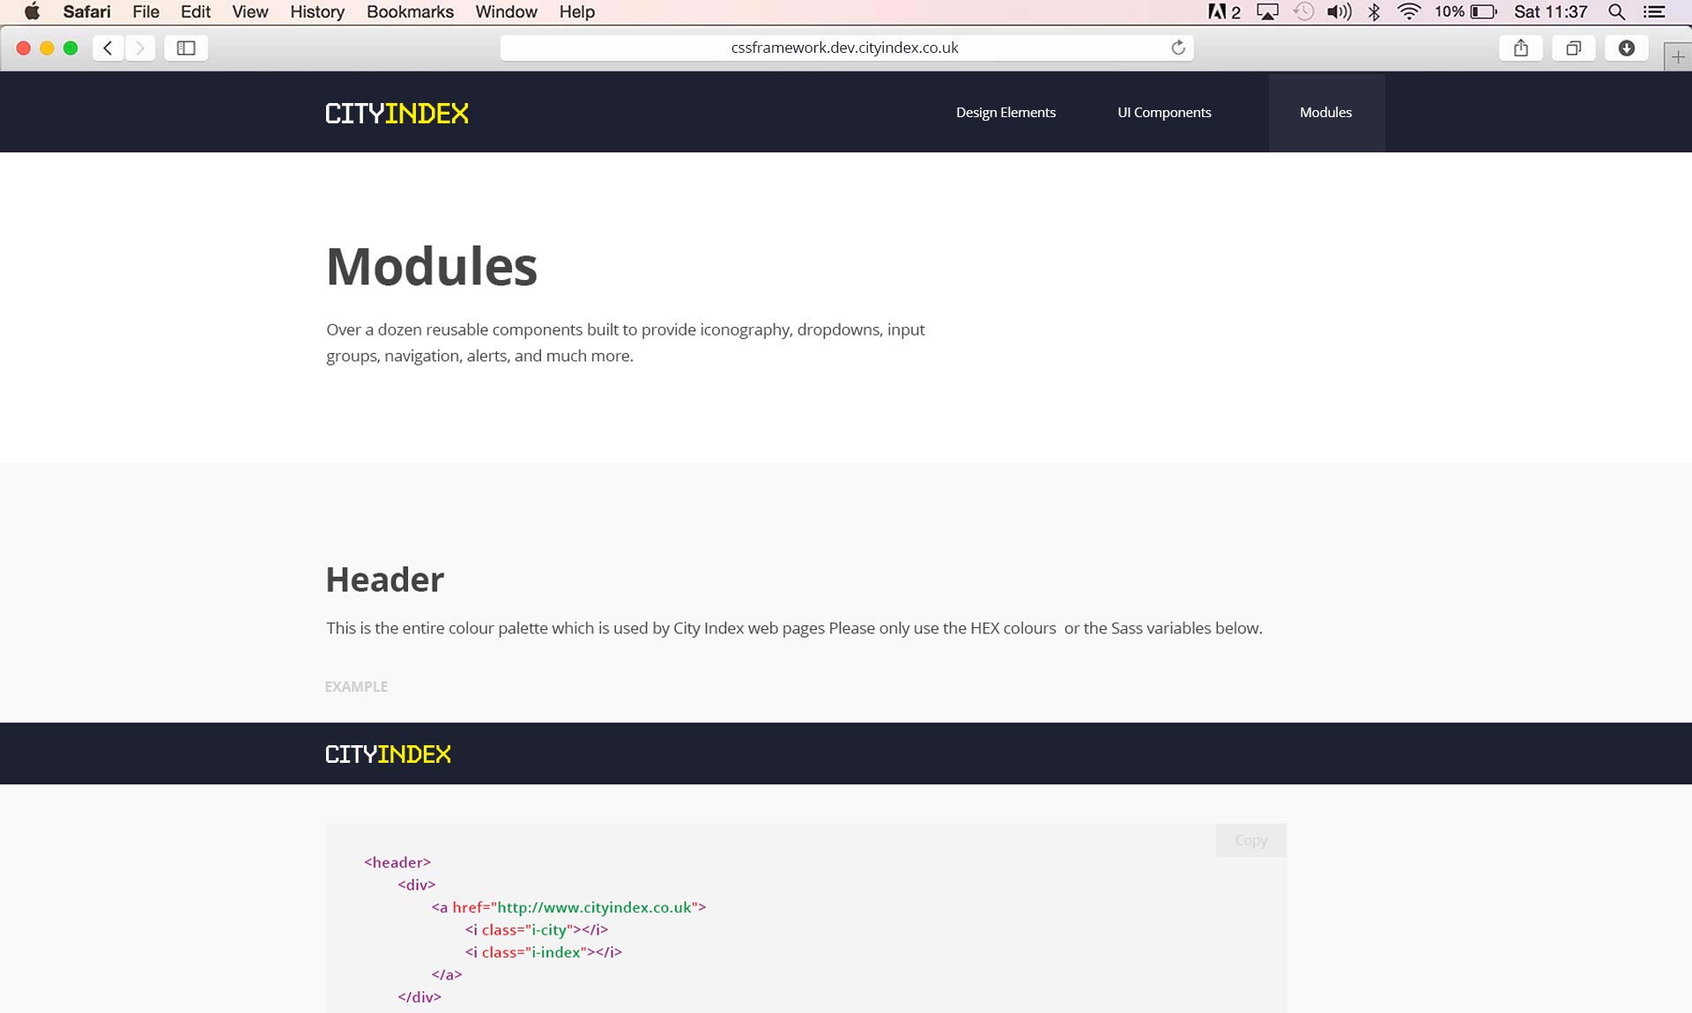
Task: Click the address bar URL field
Action: (x=843, y=48)
